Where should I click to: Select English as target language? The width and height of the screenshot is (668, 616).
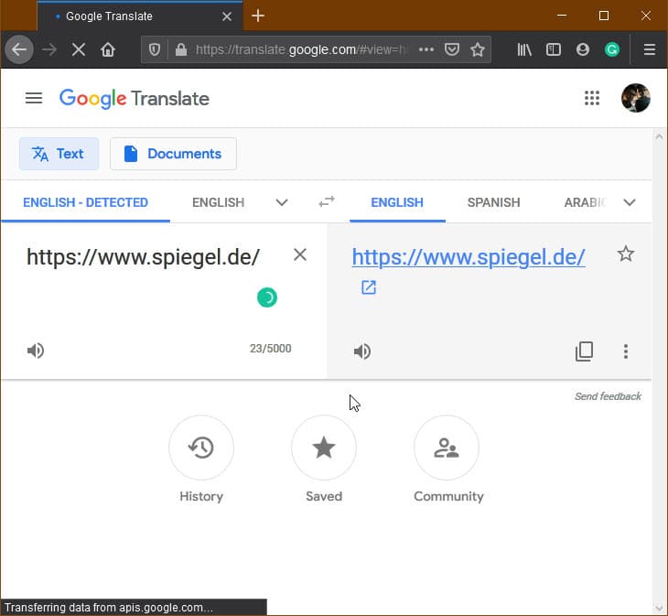397,202
